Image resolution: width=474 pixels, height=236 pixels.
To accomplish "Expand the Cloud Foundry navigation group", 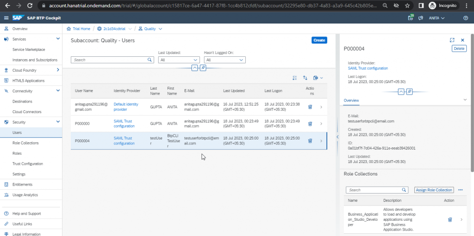I will pos(58,70).
